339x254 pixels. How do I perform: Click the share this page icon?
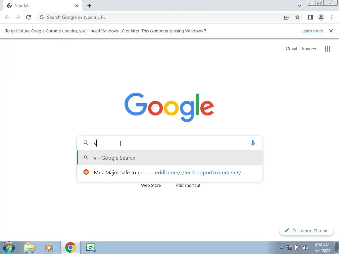pos(287,17)
